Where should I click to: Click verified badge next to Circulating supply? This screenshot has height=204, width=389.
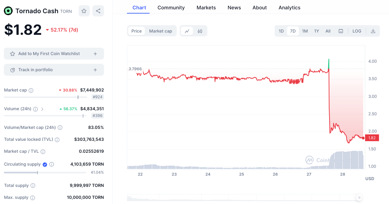[x=45, y=164]
